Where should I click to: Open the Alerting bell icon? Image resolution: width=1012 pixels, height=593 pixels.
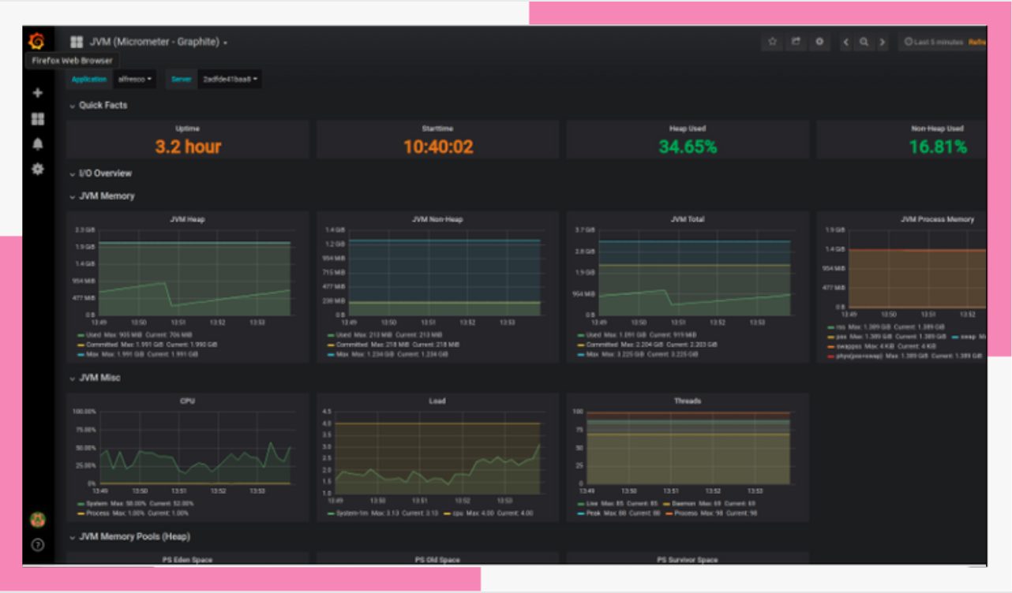[x=37, y=144]
